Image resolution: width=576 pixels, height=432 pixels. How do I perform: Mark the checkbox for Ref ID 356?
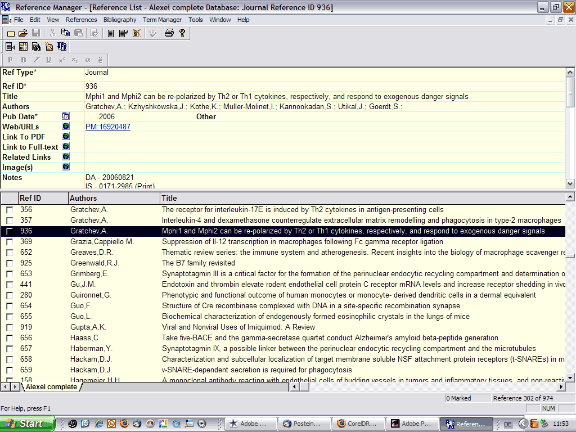tap(10, 210)
